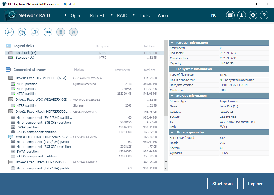This screenshot has width=274, height=195.
Task: Open the help question mark icon
Action: click(264, 15)
